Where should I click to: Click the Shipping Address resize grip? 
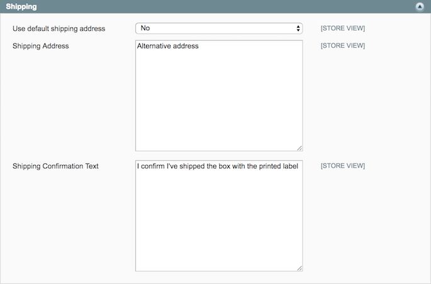pyautogui.click(x=299, y=148)
